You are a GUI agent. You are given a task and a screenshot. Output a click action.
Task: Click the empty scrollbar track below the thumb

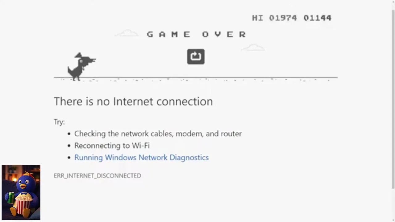393,203
